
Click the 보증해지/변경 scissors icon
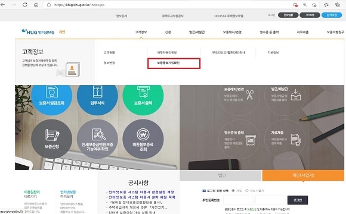[x=250, y=95]
